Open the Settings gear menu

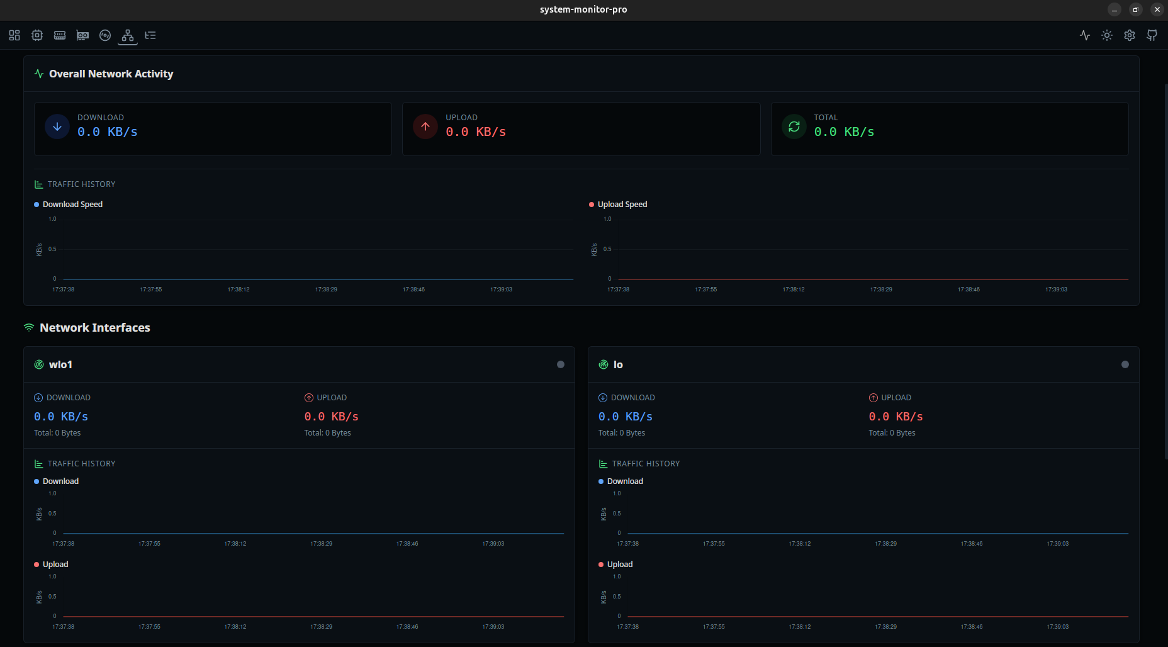pos(1129,35)
